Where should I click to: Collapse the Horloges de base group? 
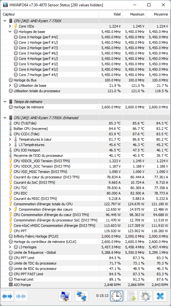[10, 31]
